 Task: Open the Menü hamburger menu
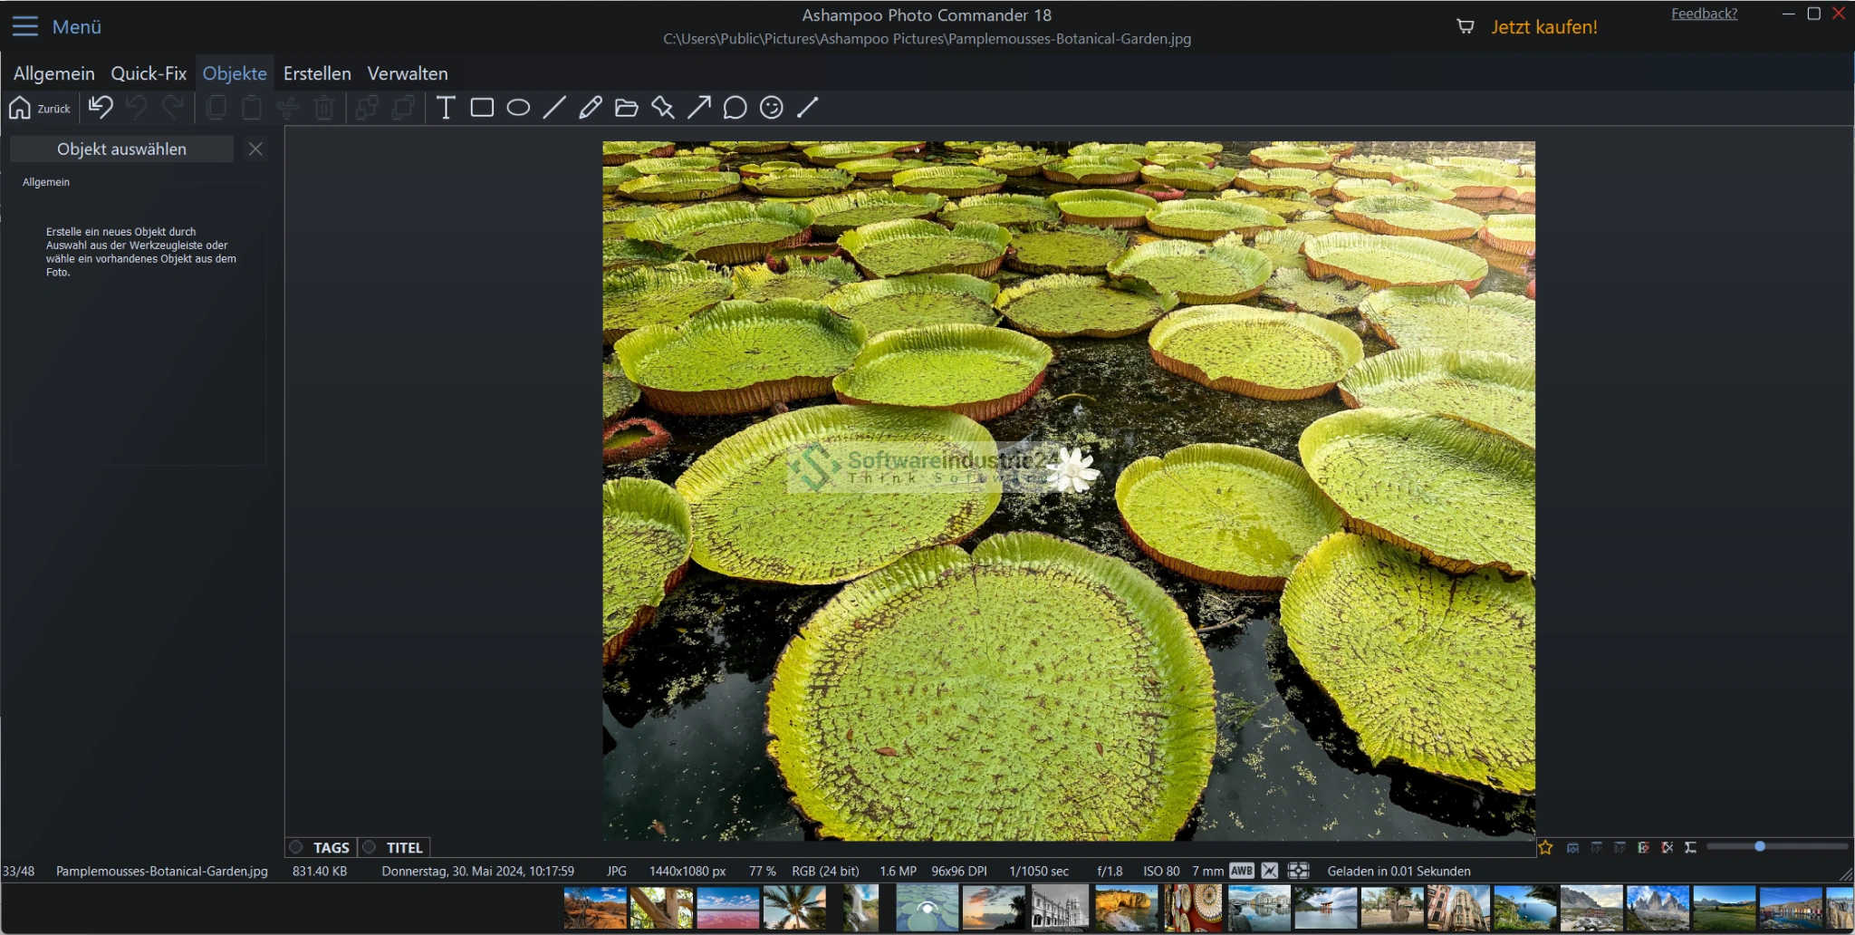25,26
